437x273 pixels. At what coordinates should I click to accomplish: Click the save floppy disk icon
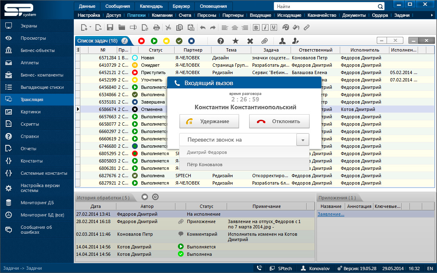pyautogui.click(x=110, y=28)
